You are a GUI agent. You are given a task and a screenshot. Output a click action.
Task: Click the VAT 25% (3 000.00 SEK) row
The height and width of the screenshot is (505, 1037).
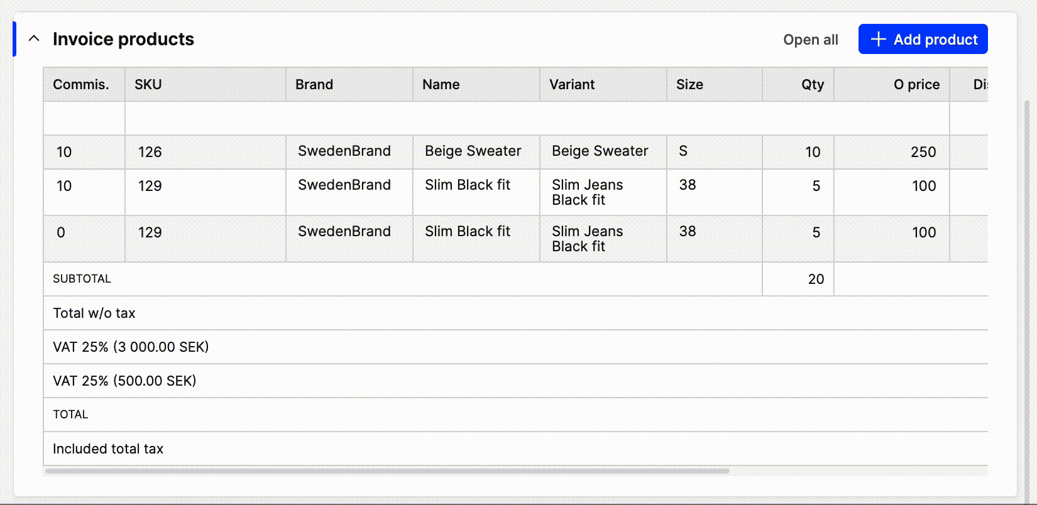131,347
